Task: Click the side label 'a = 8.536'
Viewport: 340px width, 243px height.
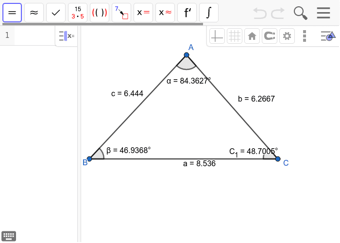Action: coord(199,163)
